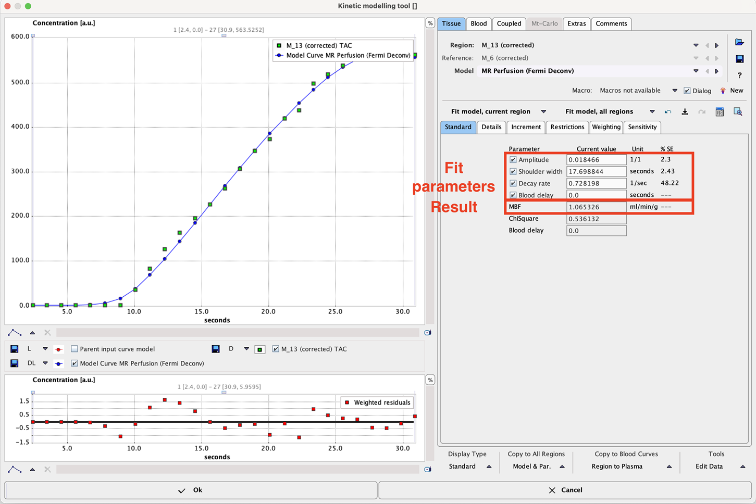Click the Decay rate value field

pyautogui.click(x=597, y=183)
